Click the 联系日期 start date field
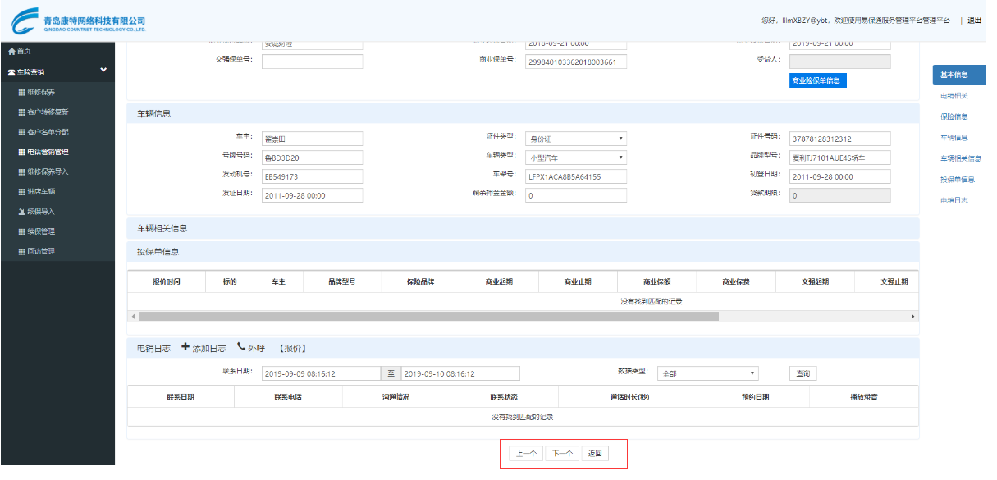This screenshot has height=480, width=997. [x=321, y=373]
